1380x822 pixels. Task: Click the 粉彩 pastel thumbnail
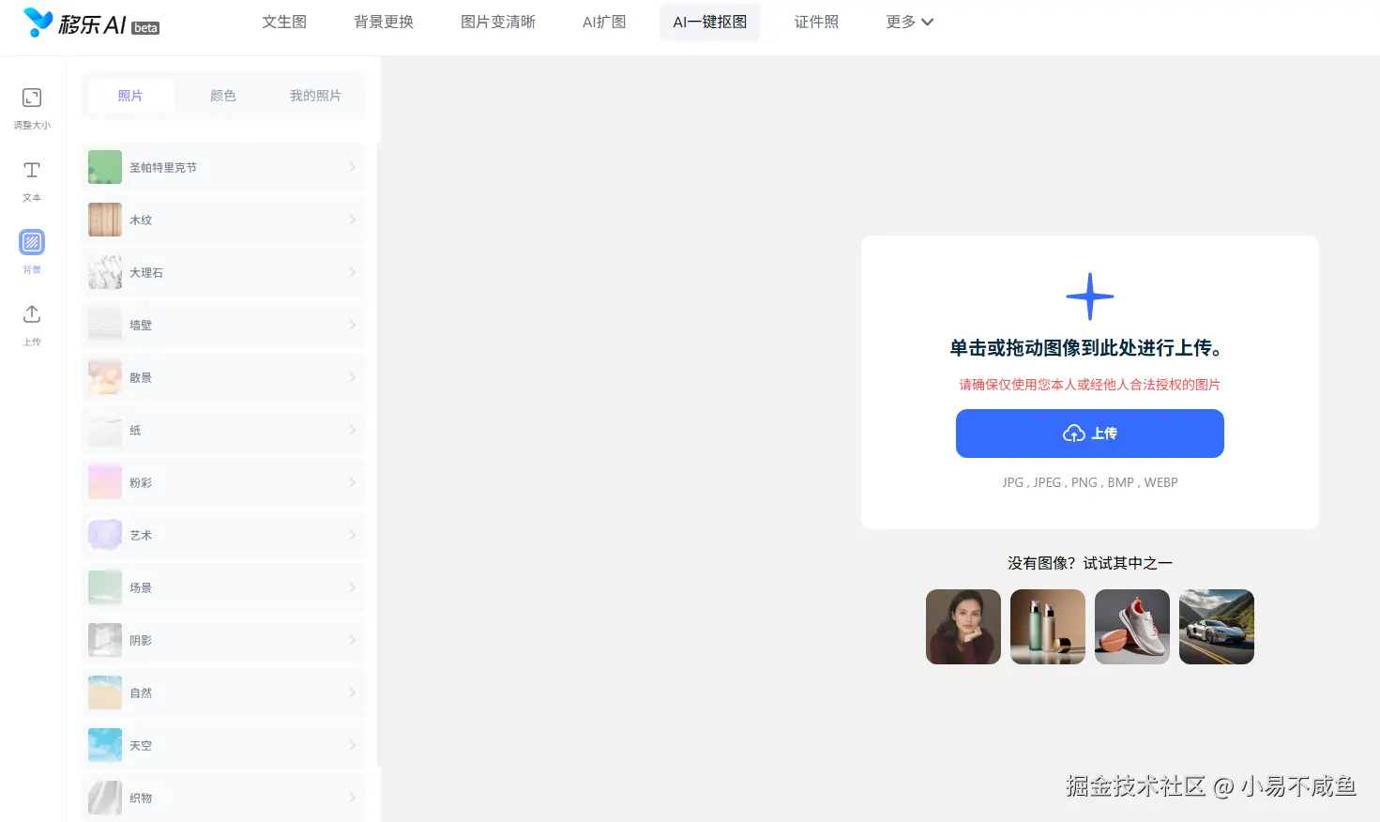105,482
